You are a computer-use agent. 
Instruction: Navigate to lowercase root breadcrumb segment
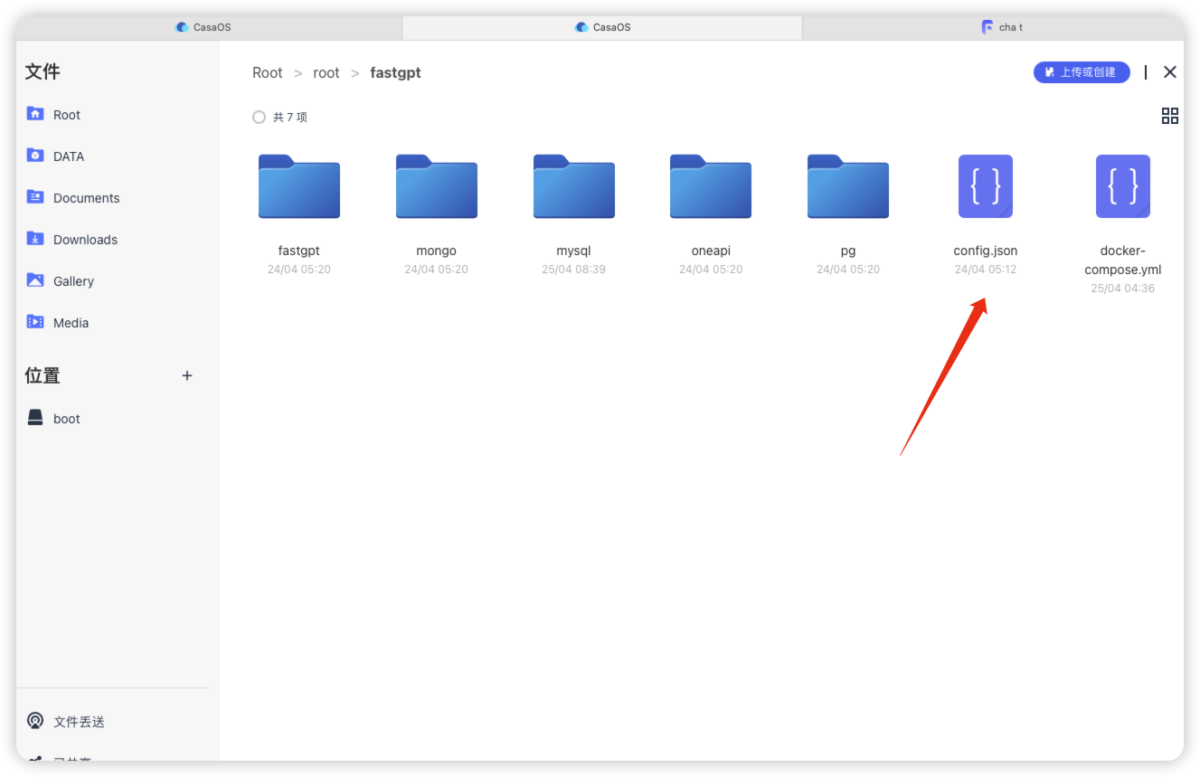click(326, 73)
